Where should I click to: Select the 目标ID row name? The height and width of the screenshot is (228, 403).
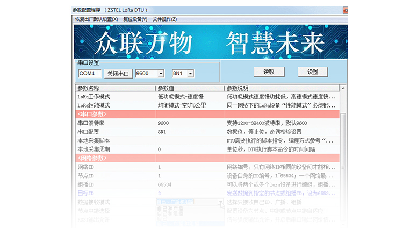coord(85,193)
